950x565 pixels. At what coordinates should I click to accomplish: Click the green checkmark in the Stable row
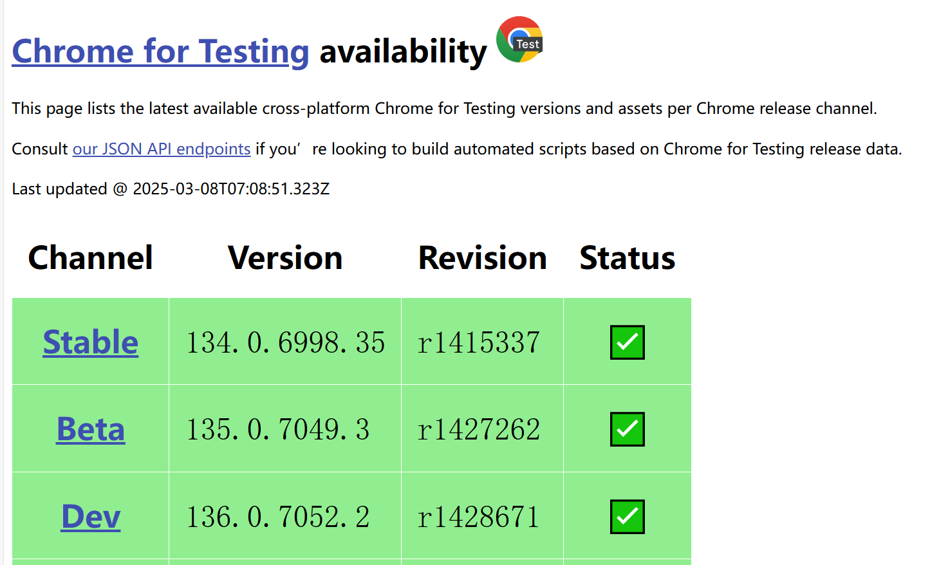pos(627,342)
